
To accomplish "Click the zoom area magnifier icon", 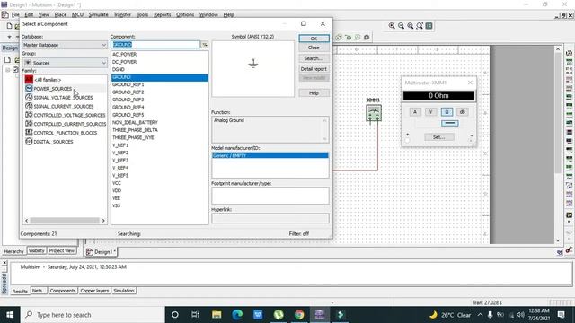I will 410,26.
